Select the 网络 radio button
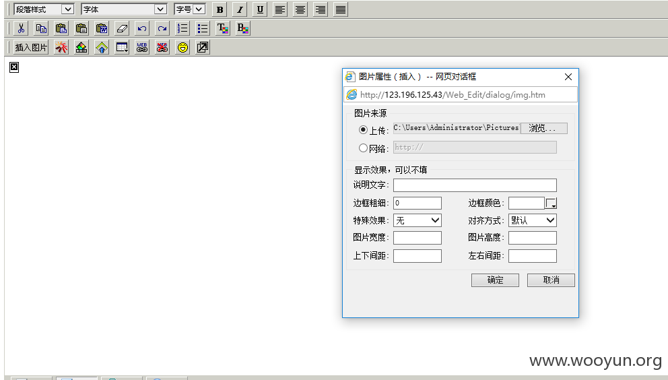668x380 pixels. (363, 148)
